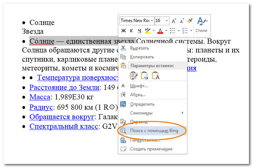This screenshot has height=168, width=253.
Task: Click Параметры вставки clipboard icon
Action: pos(123,65)
